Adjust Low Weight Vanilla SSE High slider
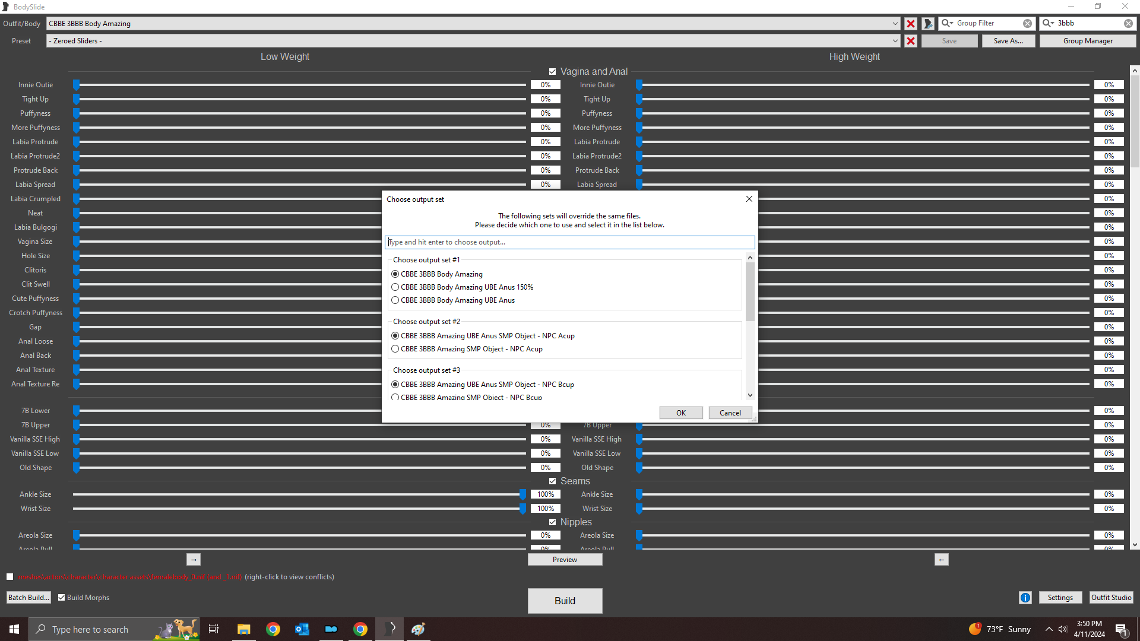The image size is (1140, 641). click(300, 439)
